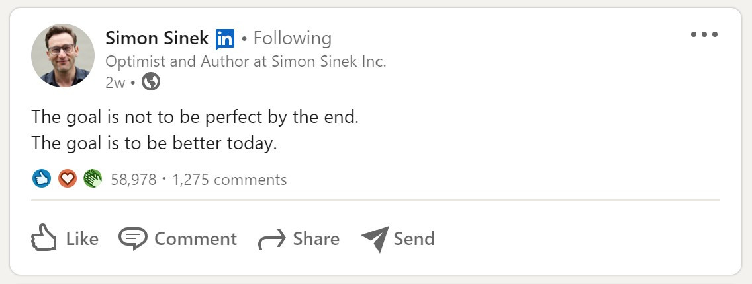This screenshot has width=752, height=284.
Task: Open Simon Sinek's profile name link
Action: pyautogui.click(x=157, y=38)
